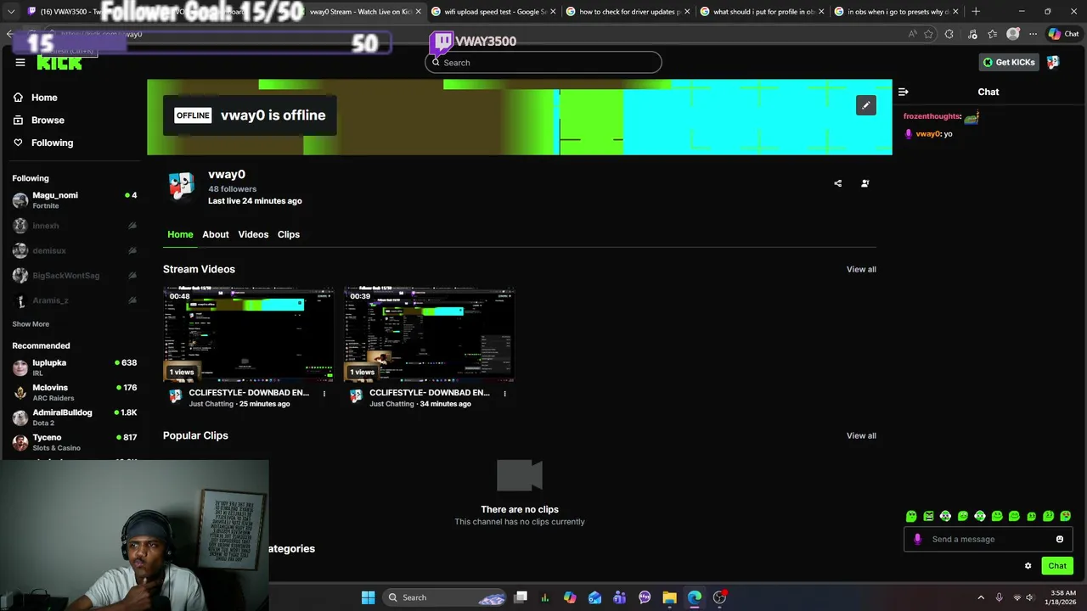1087x611 pixels.
Task: Open options menu for the 25 minutes ago video
Action: pyautogui.click(x=324, y=394)
